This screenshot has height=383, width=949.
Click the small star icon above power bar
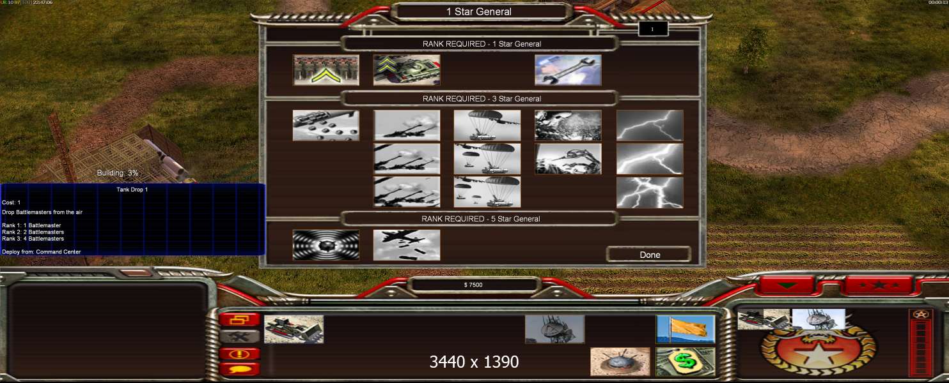[920, 315]
